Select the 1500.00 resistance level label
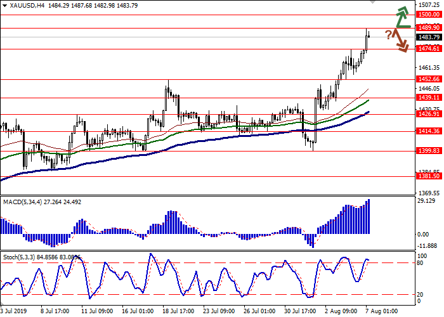This screenshot has width=444, height=317. click(x=425, y=15)
